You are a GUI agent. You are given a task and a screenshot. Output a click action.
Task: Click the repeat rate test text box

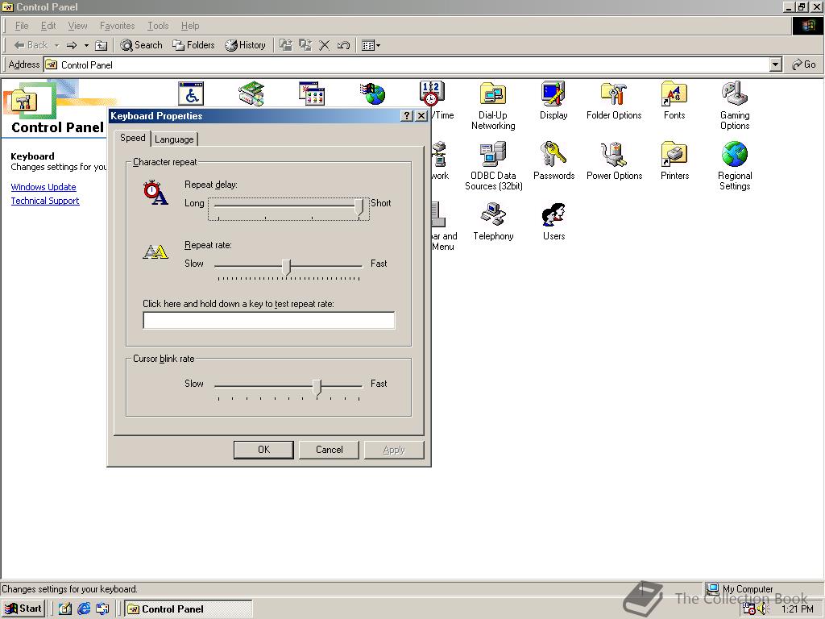click(269, 320)
